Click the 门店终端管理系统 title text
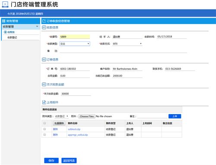Image resolution: width=216 pixels, height=165 pixels. pos(35,4)
